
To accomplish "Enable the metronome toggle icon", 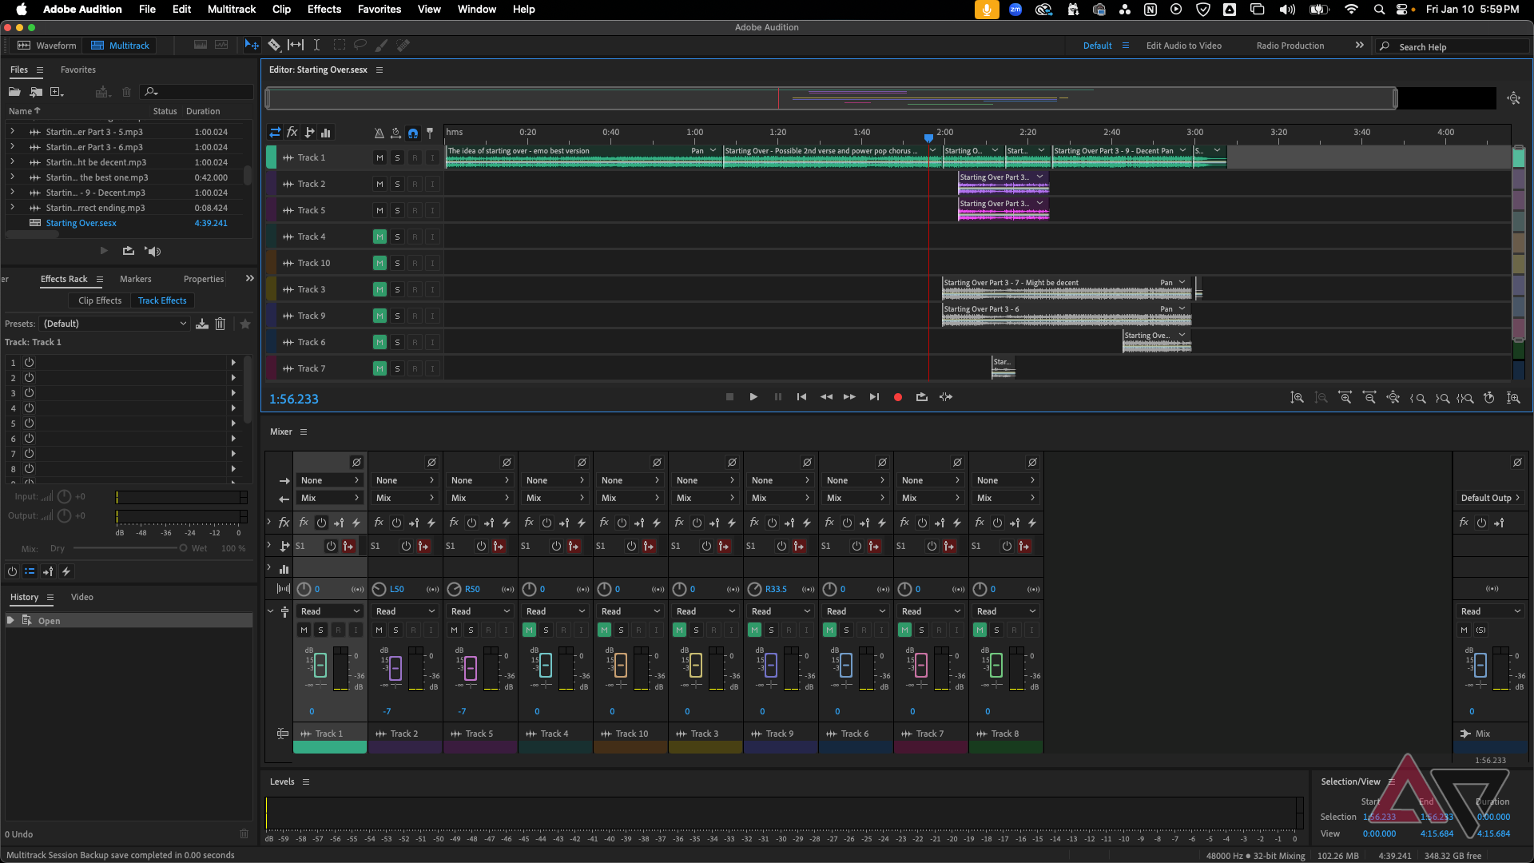I will (379, 133).
